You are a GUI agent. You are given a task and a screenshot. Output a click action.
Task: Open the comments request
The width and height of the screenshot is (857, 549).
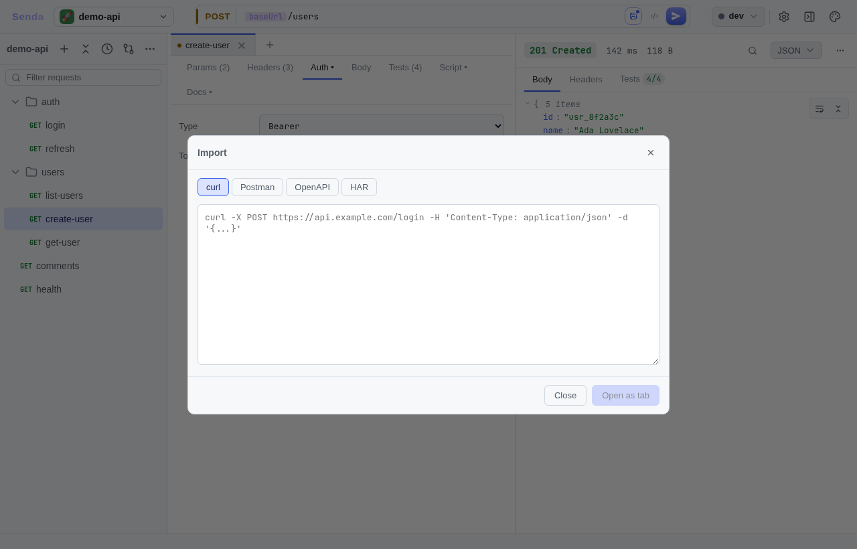[x=83, y=266]
